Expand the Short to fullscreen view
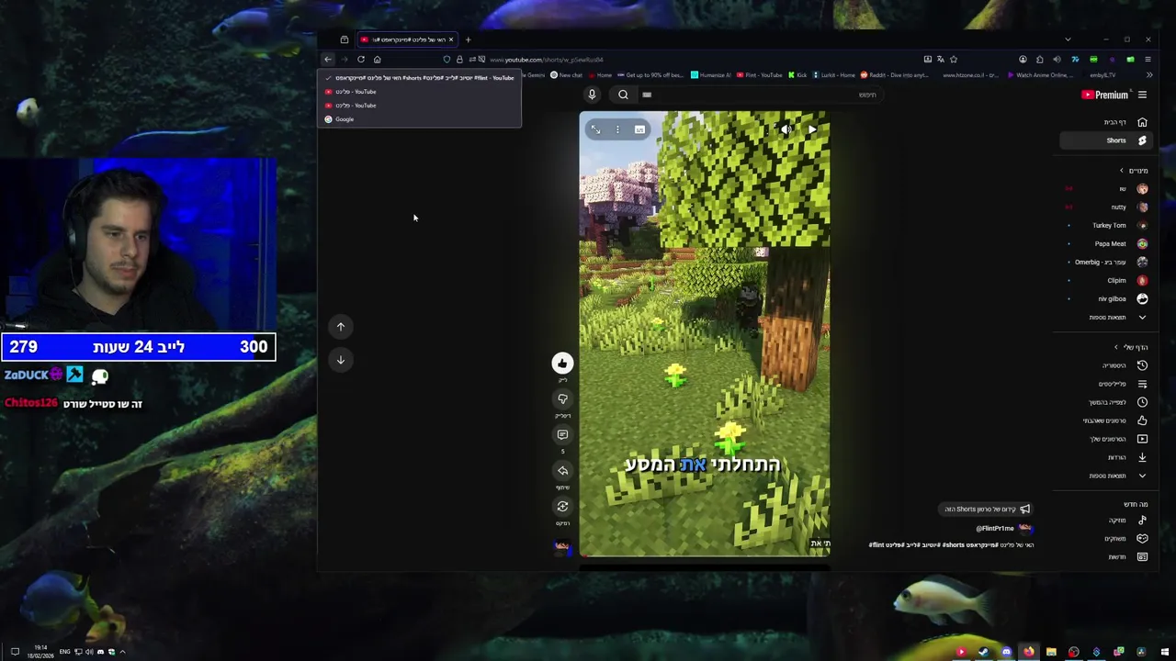This screenshot has height=661, width=1176. tap(595, 129)
